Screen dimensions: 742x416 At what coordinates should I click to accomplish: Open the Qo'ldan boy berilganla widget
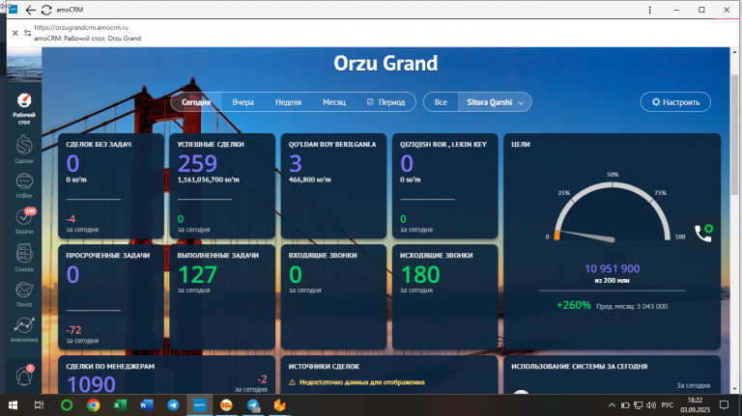(x=333, y=185)
